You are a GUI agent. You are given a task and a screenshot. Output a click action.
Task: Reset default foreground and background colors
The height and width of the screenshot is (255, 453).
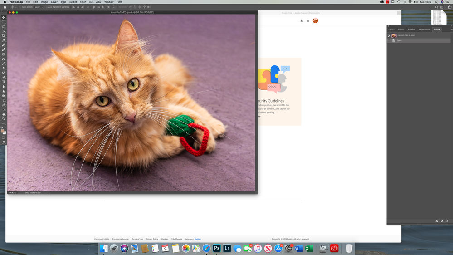click(x=2, y=127)
